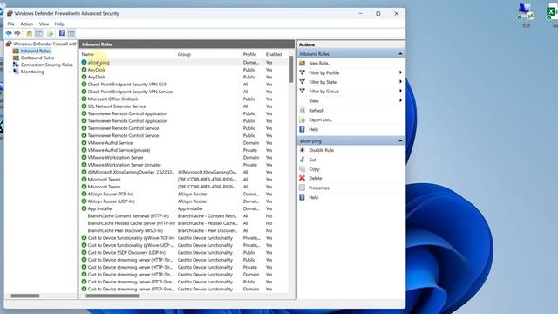Click the Disable Rule icon
The width and height of the screenshot is (558, 314).
303,150
